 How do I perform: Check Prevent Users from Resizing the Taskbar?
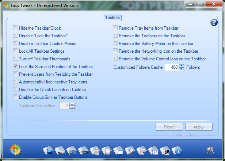15,74
